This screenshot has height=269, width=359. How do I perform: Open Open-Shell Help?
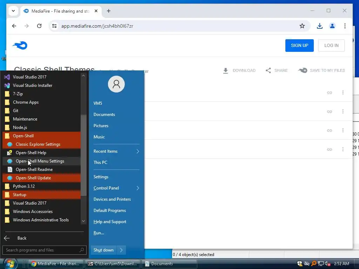point(41,153)
